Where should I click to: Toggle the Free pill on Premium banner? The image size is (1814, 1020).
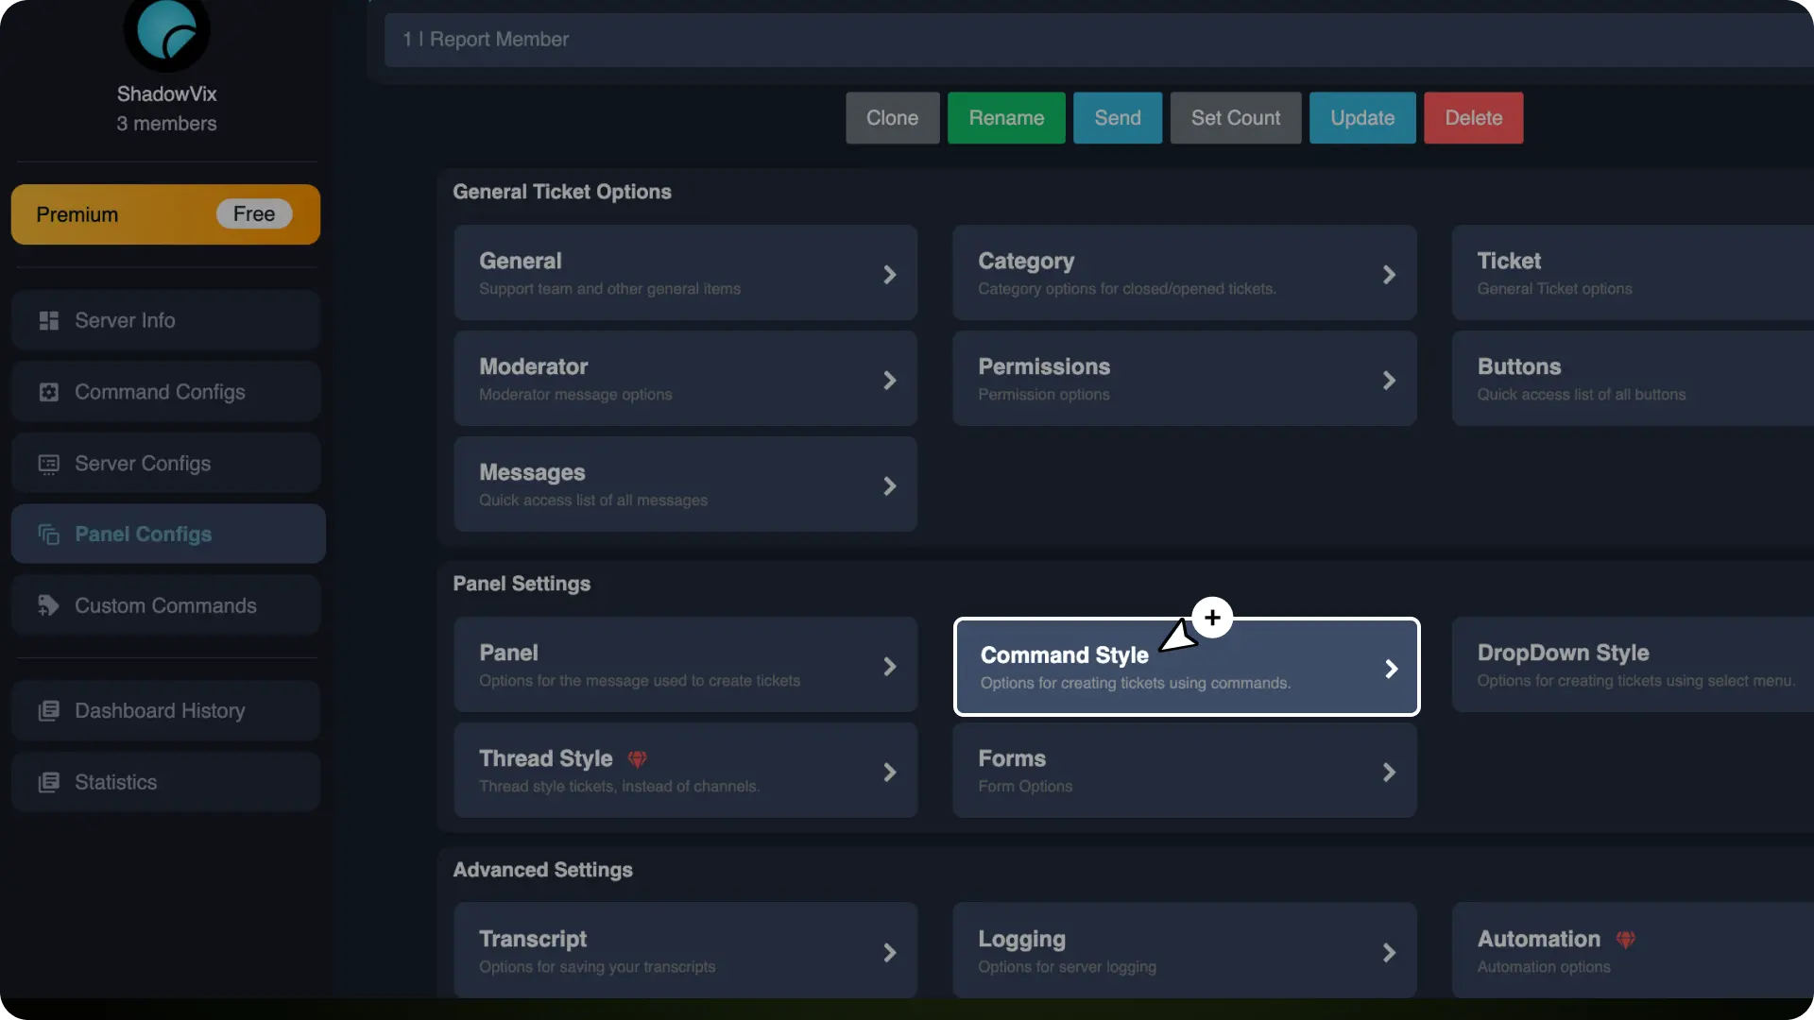click(x=254, y=214)
